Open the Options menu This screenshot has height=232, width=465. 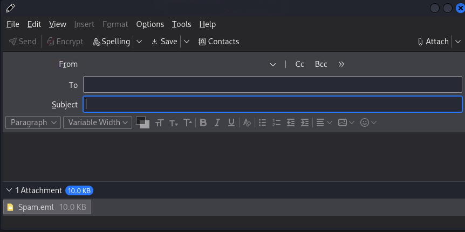point(150,24)
